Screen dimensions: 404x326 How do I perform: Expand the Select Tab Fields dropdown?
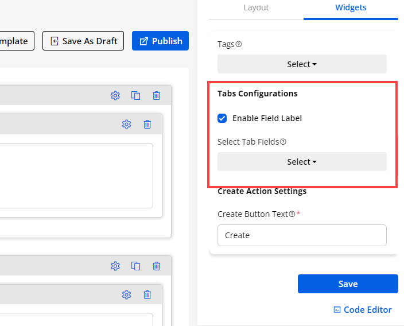point(302,162)
